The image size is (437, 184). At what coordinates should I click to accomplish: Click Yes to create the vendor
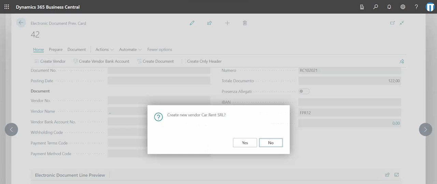coord(245,143)
